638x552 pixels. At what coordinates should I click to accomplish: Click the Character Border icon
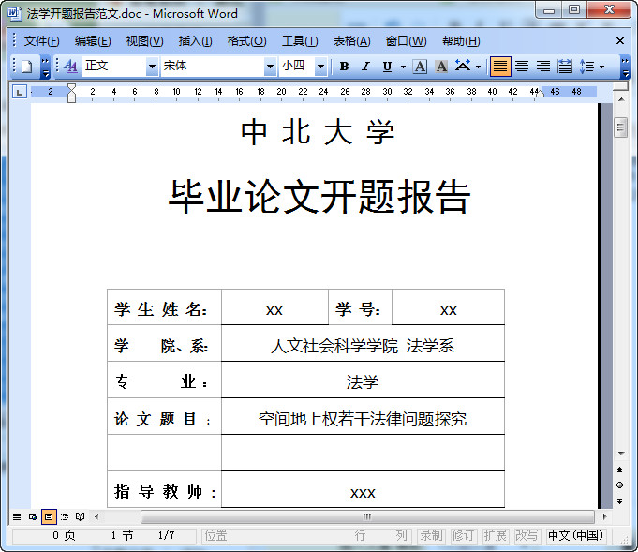pos(420,66)
